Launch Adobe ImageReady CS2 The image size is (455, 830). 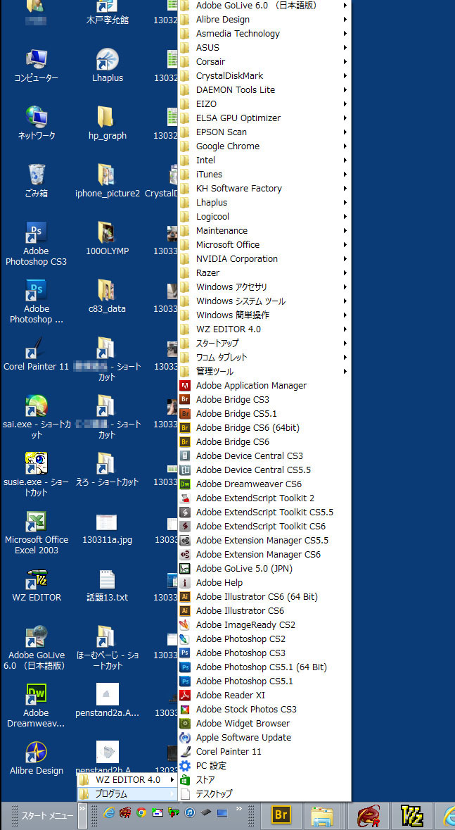coord(264,624)
